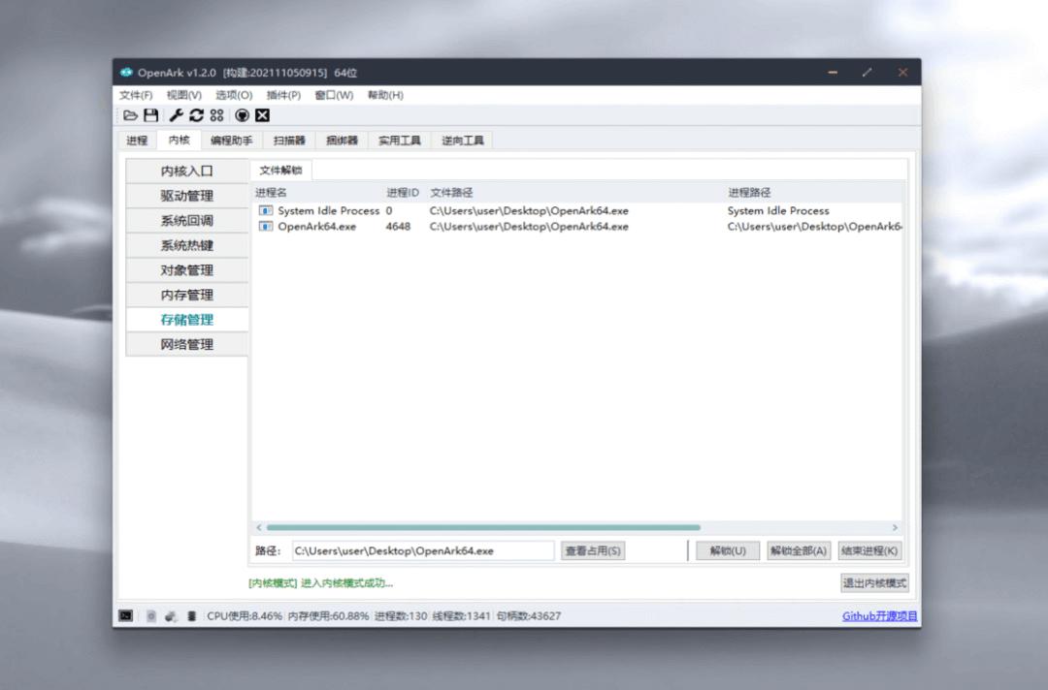Open 网络管理 in the sidebar

coord(186,344)
